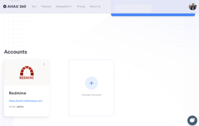Click the Connect Account label
The image size is (199, 126).
point(92,95)
